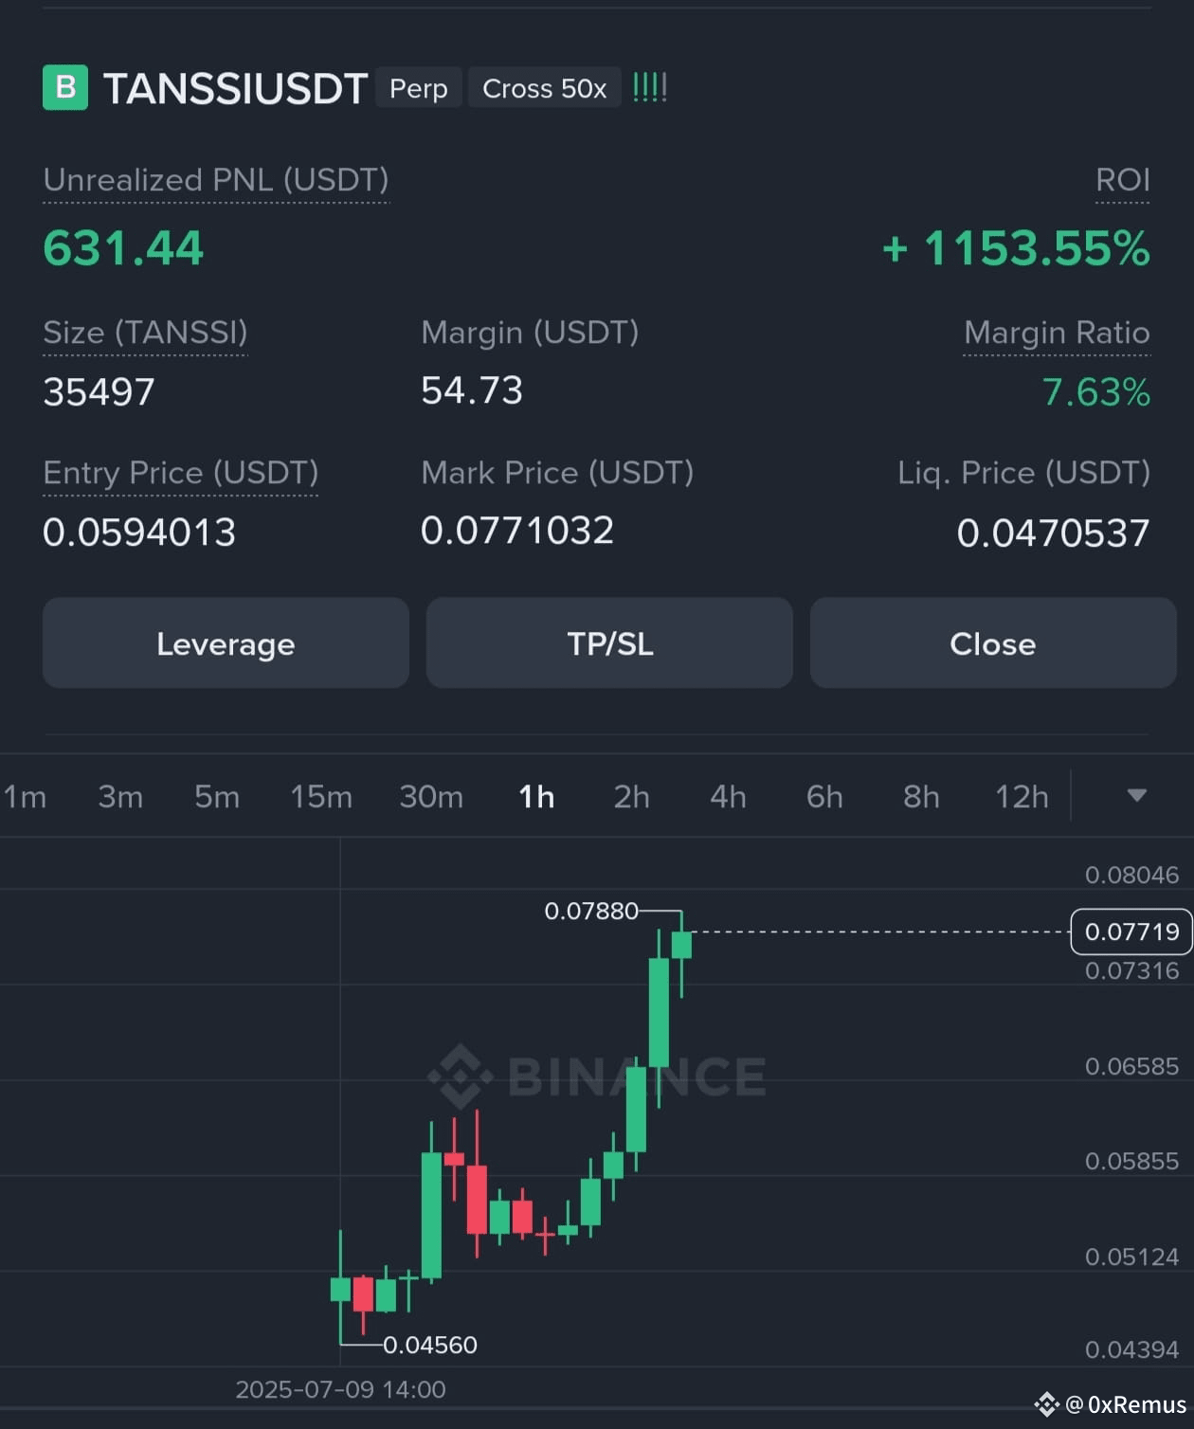Switch chart to 5m interval
Image resolution: width=1194 pixels, height=1429 pixels.
217,797
